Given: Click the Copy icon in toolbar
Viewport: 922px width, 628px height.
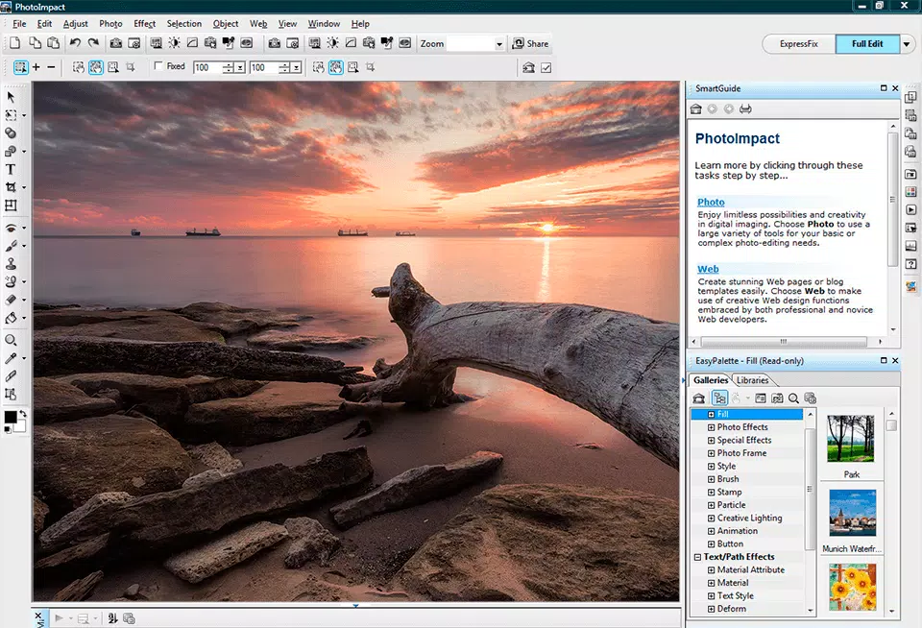Looking at the screenshot, I should point(35,43).
